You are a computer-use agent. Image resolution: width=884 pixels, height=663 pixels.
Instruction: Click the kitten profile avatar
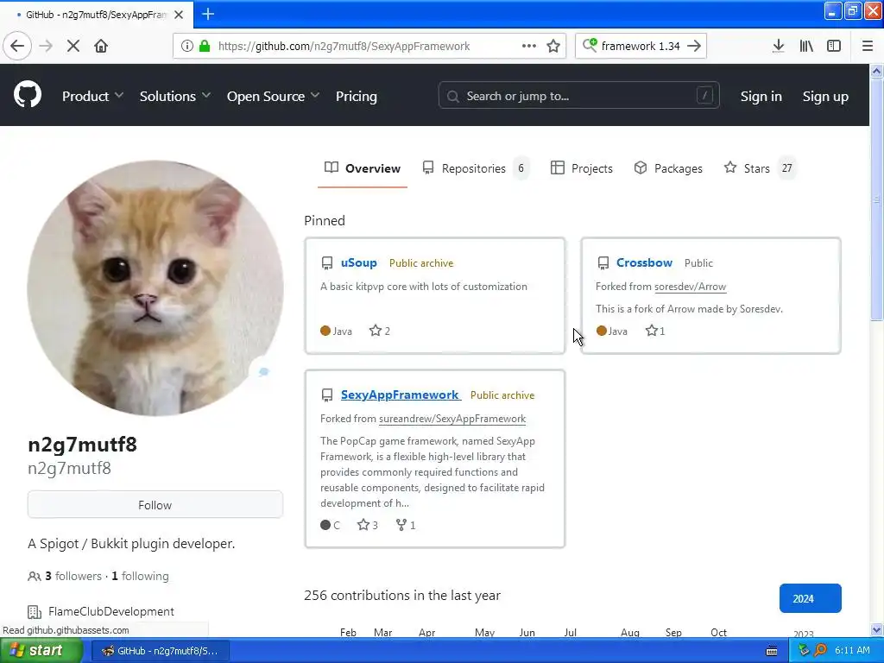[x=155, y=288]
